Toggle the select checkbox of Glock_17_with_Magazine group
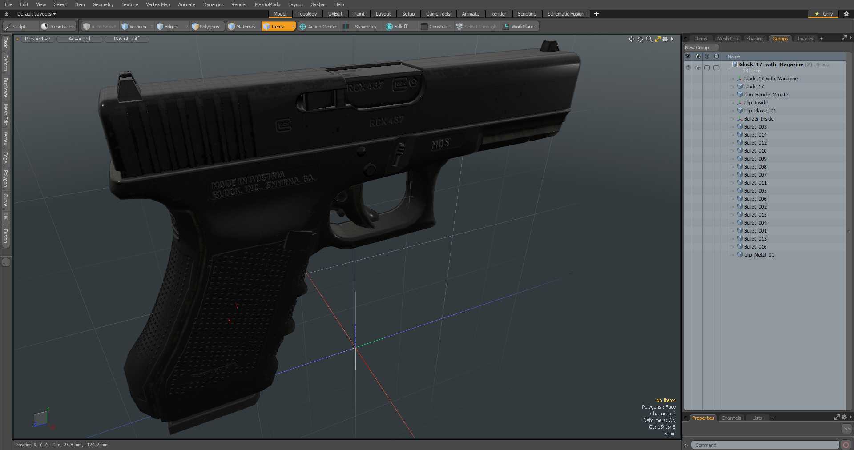The width and height of the screenshot is (854, 450). point(716,68)
